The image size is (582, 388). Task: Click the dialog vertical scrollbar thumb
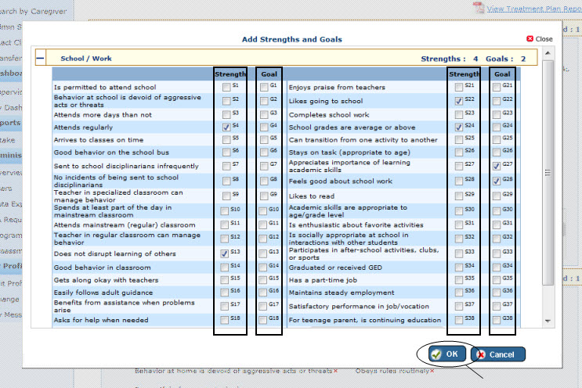pyautogui.click(x=548, y=173)
